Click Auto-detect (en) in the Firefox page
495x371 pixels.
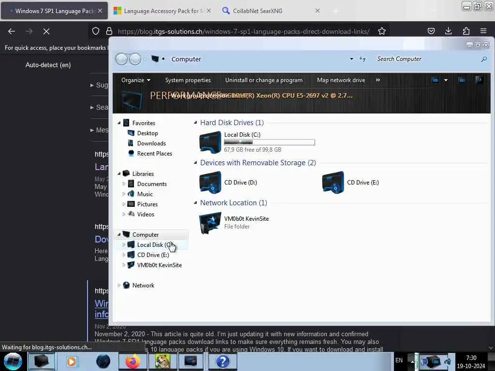click(x=48, y=65)
